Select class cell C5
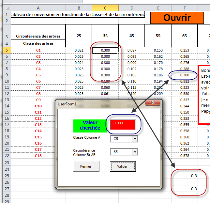Image resolution: width=210 pixels, height=203 pixels. 38,75
